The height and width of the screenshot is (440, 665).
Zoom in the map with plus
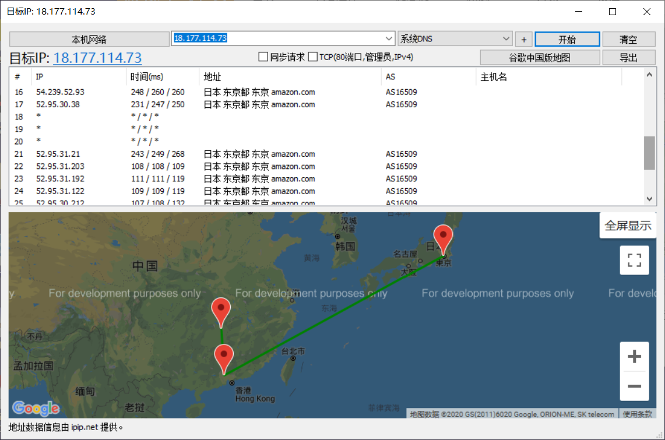point(634,357)
